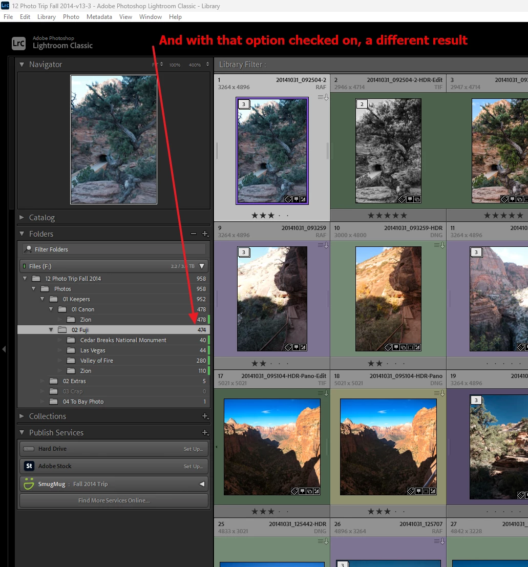Select thumbnail 20141031_095104-HDR-Pano
The image size is (528, 567).
coord(388,447)
